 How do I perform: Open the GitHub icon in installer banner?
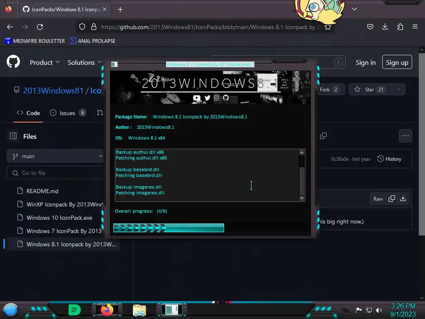(226, 98)
